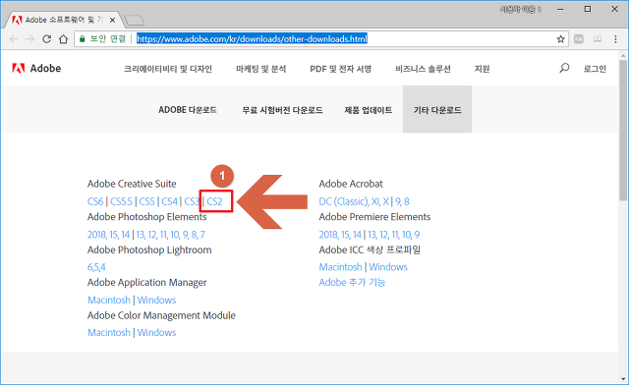Viewport: 629px width, 385px height.
Task: Click the first extension icon beside the star
Action: pyautogui.click(x=579, y=39)
